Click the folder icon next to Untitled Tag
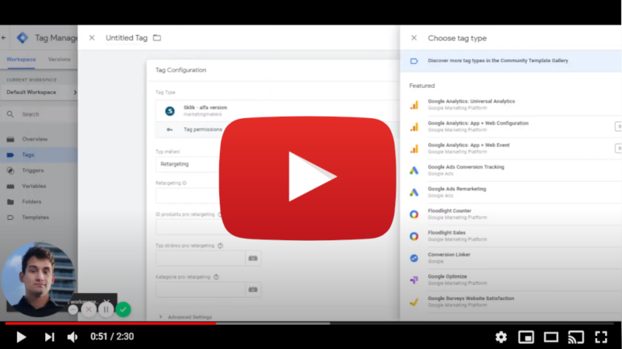The height and width of the screenshot is (349, 622). point(157,37)
